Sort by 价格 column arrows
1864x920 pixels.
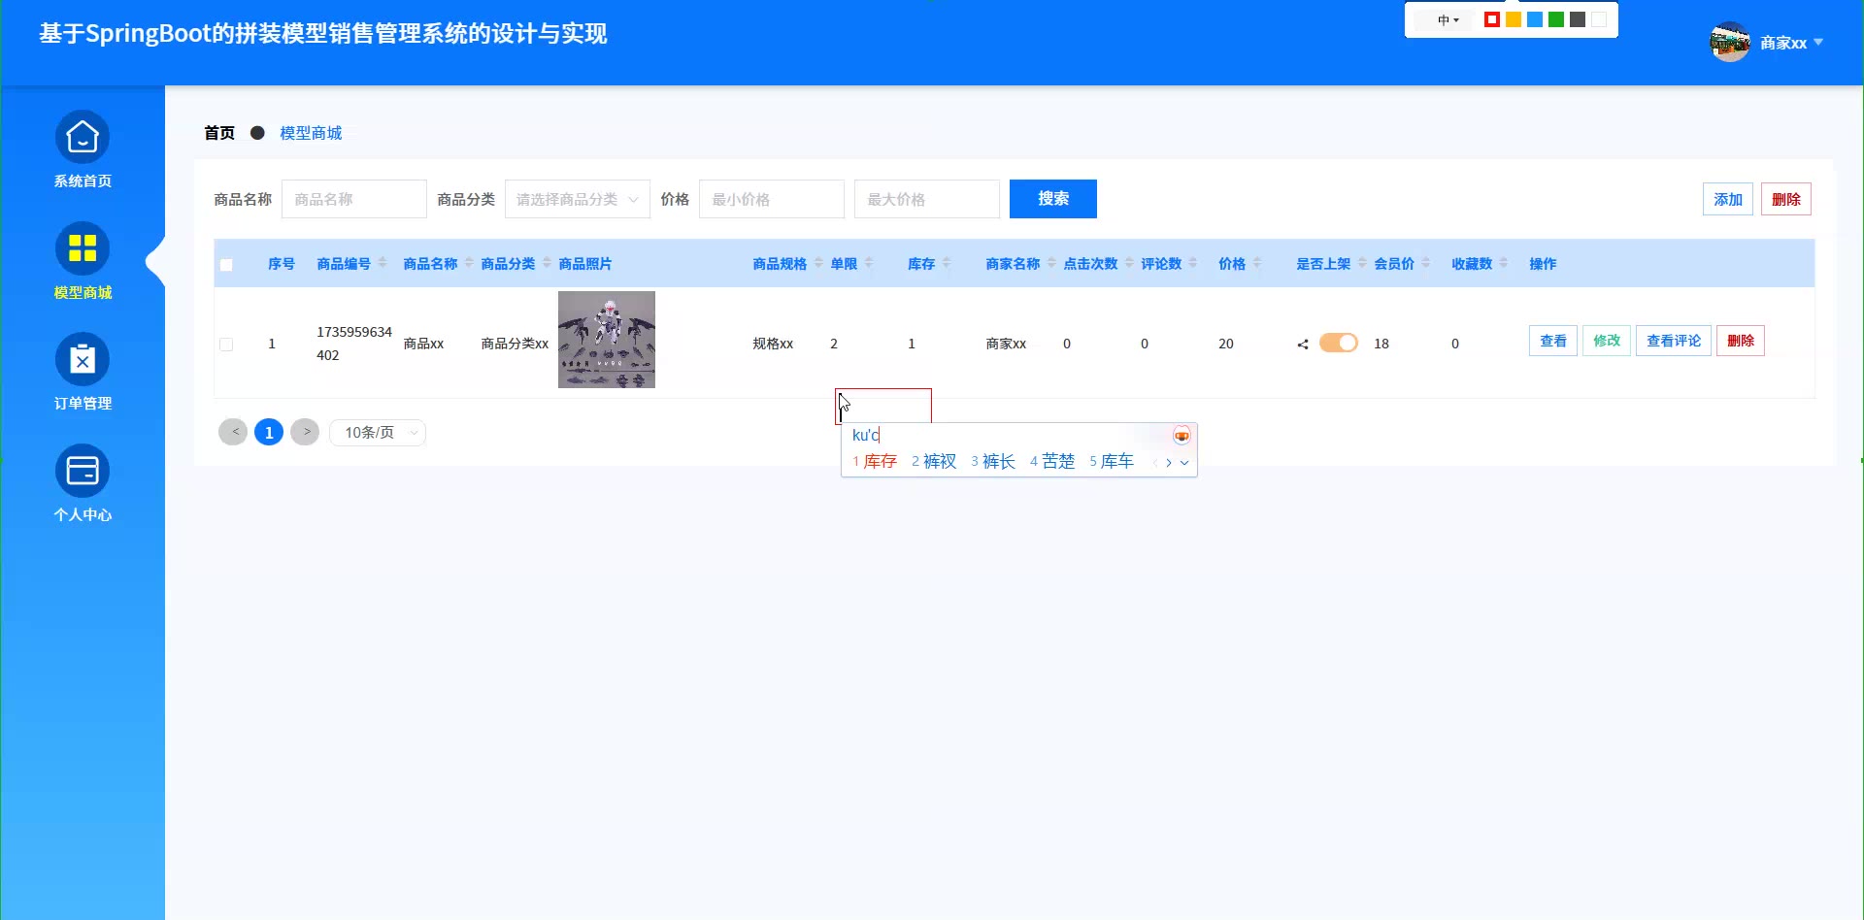tap(1257, 264)
